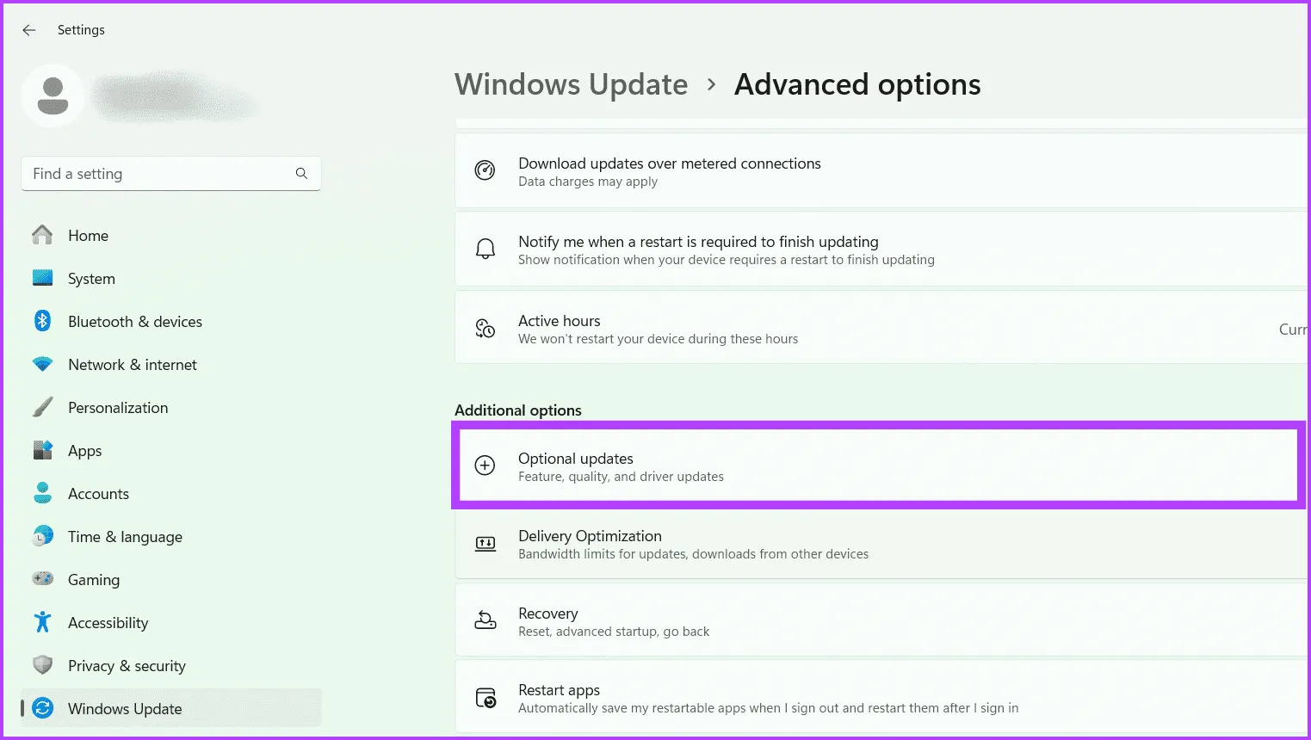Viewport: 1311px width, 740px height.
Task: Go to Personalization settings
Action: click(x=118, y=408)
